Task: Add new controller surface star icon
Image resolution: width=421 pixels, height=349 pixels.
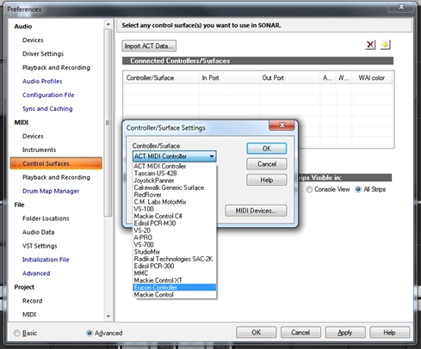Action: tap(385, 45)
